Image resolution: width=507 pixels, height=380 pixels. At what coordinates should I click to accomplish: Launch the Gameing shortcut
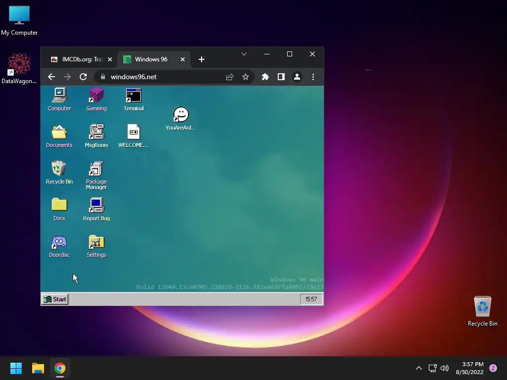point(97,99)
